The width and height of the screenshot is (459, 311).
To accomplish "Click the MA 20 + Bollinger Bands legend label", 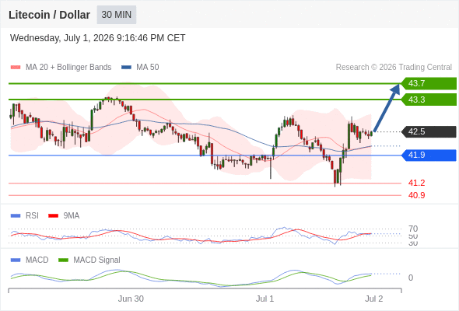I will click(68, 68).
